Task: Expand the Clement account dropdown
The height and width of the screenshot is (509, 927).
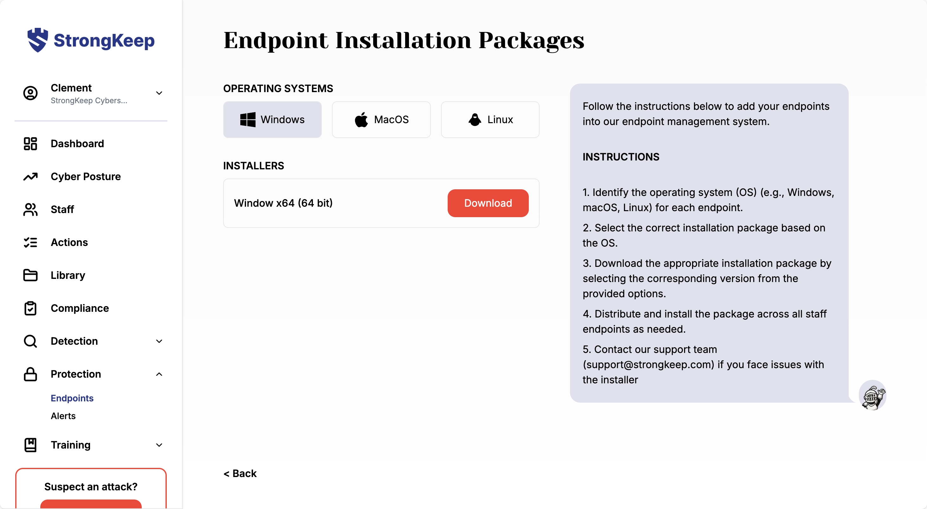Action: click(159, 93)
